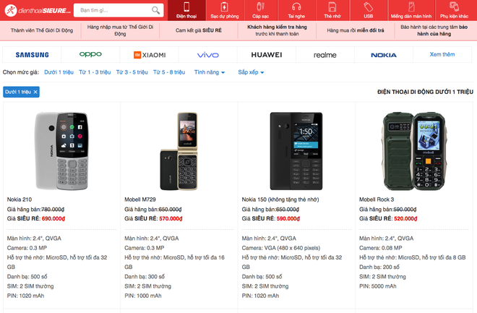Filter by Realme brand logo
Viewport: 477px width, 313px height.
pos(325,55)
